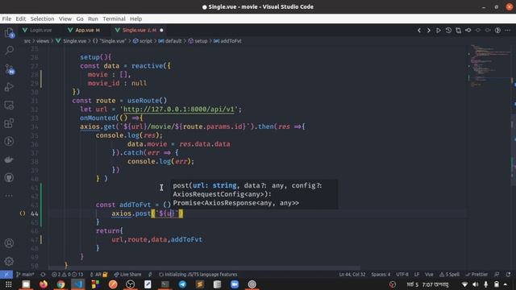Change end of line sequence LF

(x=417, y=274)
